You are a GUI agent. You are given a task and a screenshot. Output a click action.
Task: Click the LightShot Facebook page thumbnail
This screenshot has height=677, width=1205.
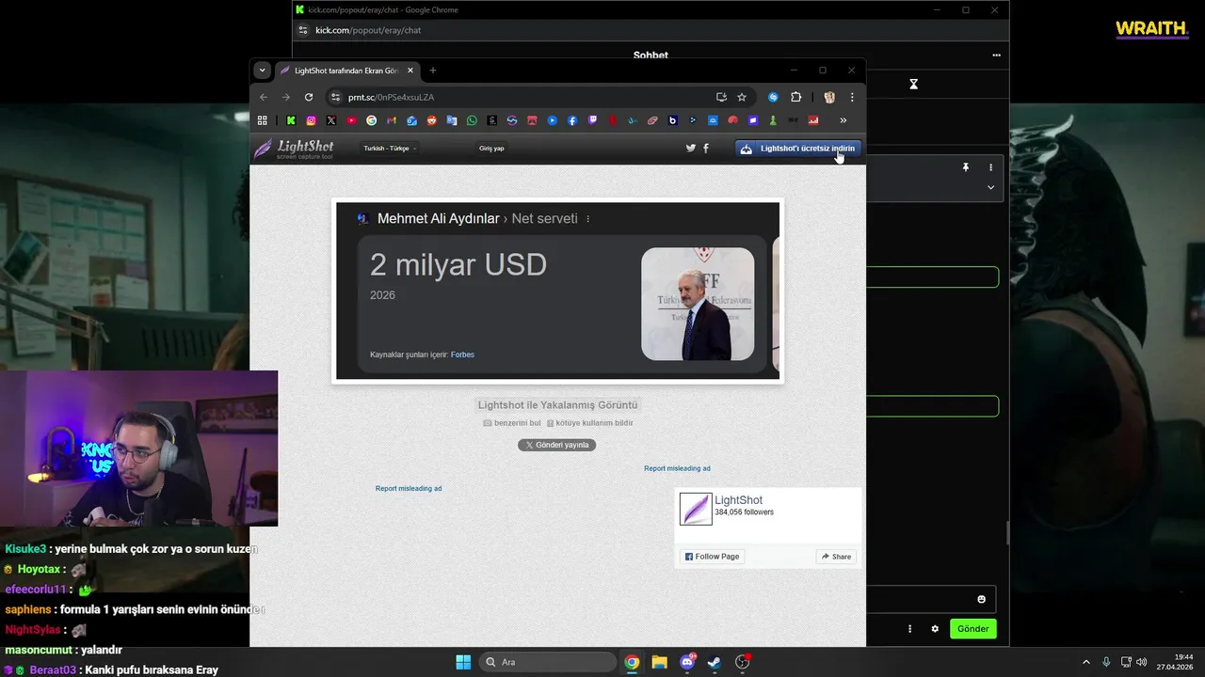pyautogui.click(x=696, y=509)
